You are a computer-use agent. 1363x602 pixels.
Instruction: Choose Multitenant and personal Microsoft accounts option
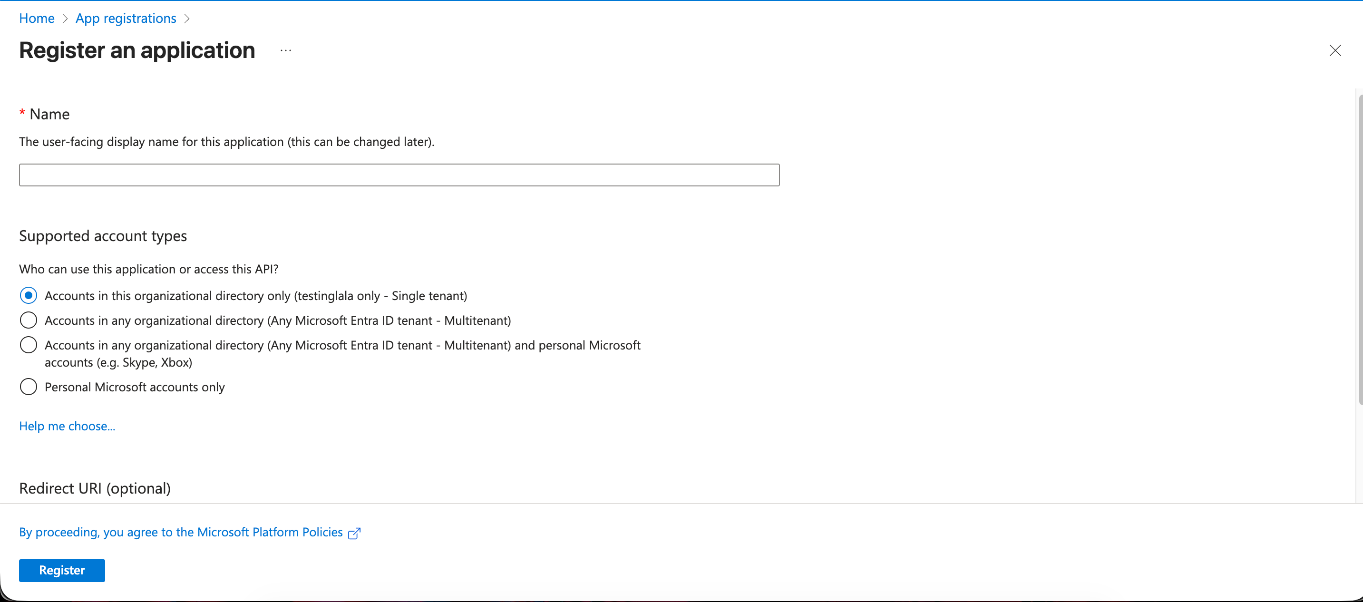[x=29, y=345]
